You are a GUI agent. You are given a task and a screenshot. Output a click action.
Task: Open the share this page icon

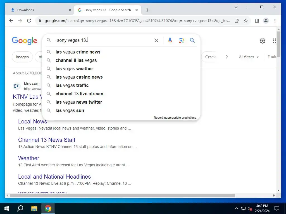coord(237,21)
